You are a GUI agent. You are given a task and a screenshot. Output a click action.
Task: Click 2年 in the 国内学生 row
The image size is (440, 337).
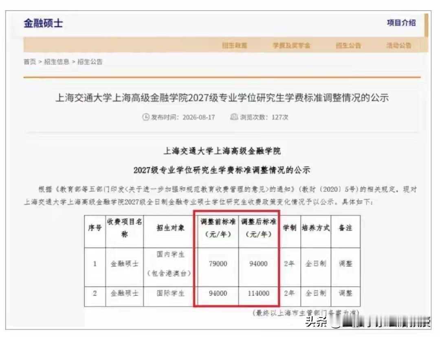290,264
